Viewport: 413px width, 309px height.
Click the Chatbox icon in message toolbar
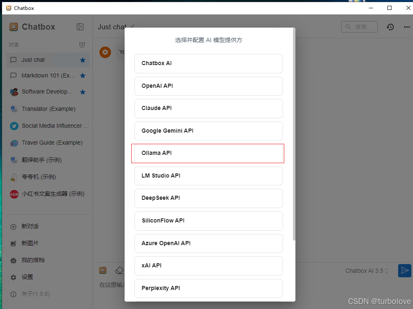pyautogui.click(x=103, y=270)
